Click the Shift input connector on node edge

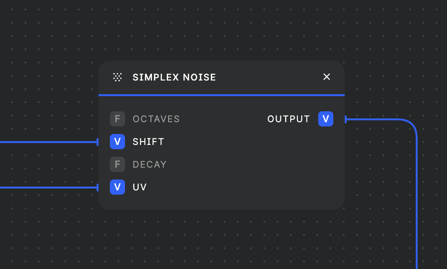point(98,142)
